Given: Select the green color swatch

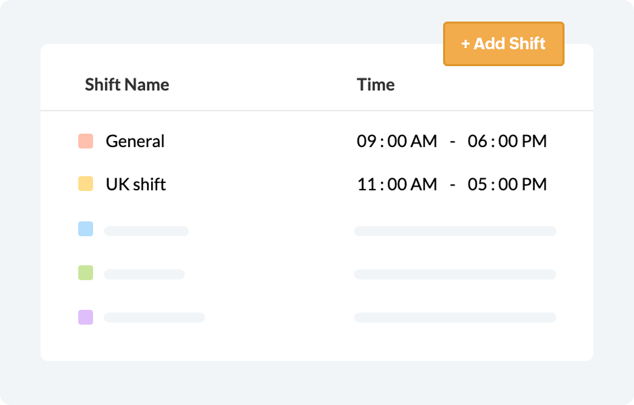Looking at the screenshot, I should point(86,273).
